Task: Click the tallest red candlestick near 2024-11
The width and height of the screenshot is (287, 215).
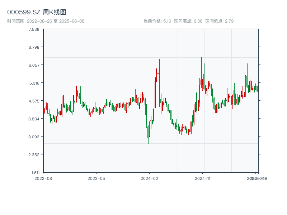Action: tap(201, 72)
